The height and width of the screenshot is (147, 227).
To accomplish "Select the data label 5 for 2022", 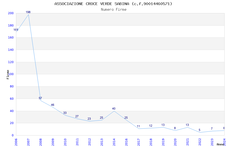I will pyautogui.click(x=199, y=130).
